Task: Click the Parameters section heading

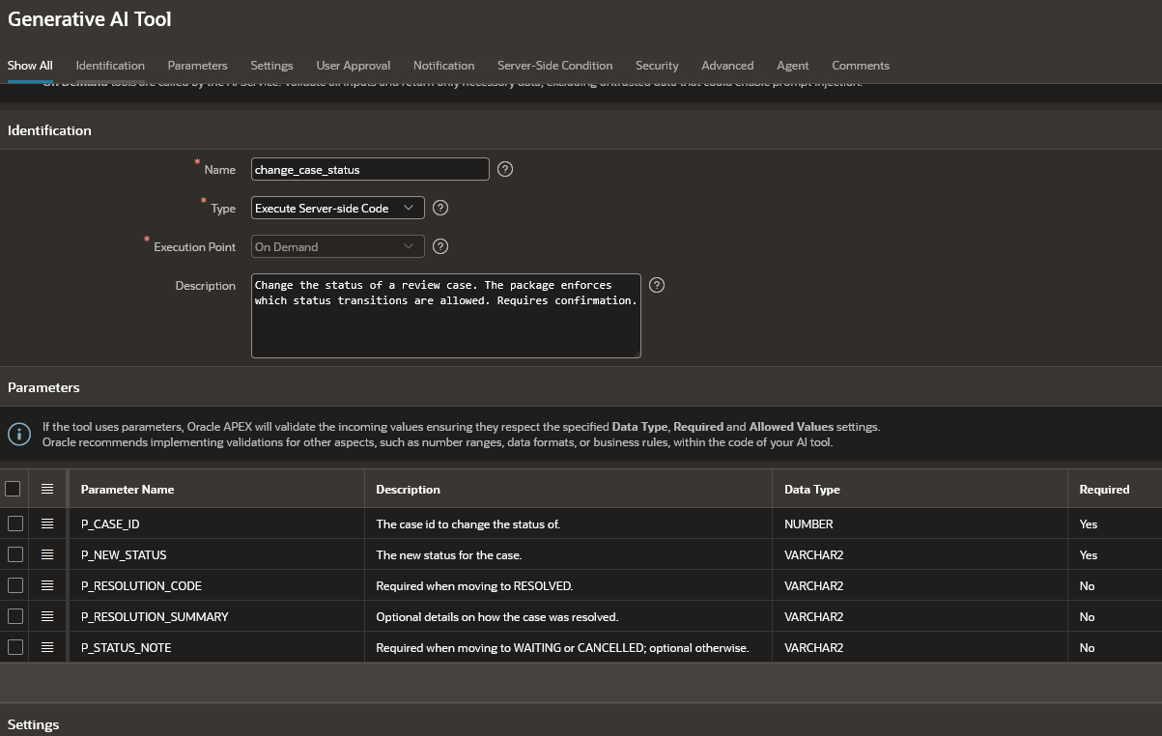Action: click(43, 387)
